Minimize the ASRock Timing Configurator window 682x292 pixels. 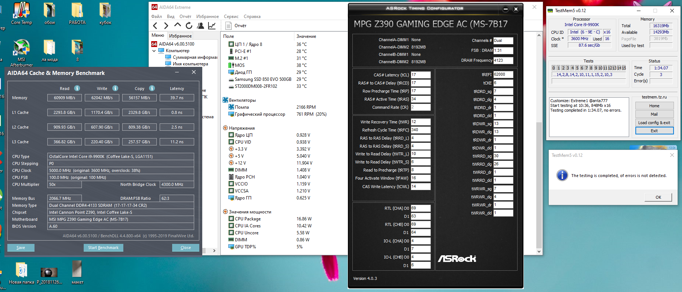click(x=505, y=9)
